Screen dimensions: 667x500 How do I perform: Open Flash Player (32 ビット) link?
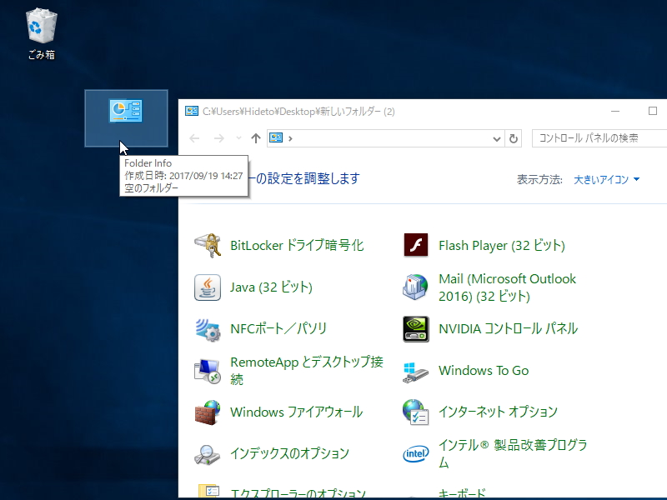(502, 245)
